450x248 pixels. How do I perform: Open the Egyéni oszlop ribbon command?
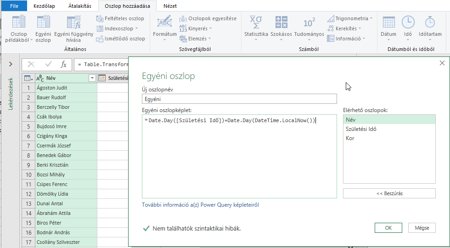click(43, 29)
